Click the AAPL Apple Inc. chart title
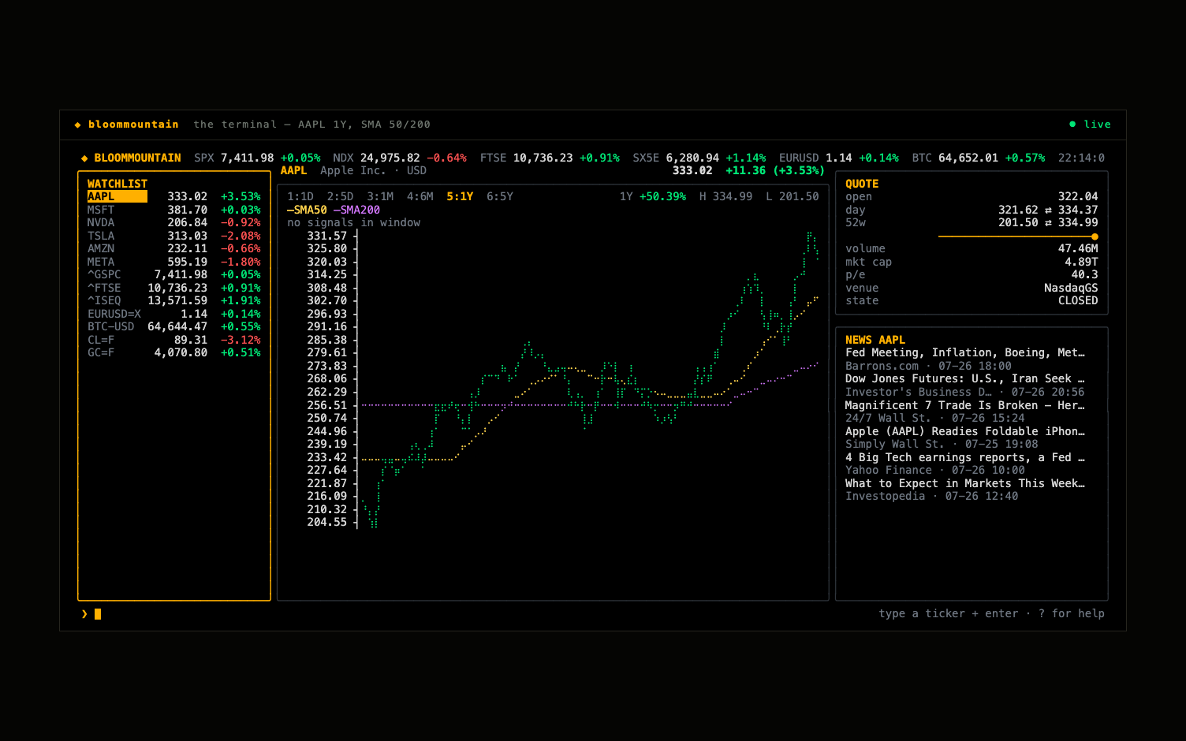Image resolution: width=1186 pixels, height=741 pixels. pos(353,170)
